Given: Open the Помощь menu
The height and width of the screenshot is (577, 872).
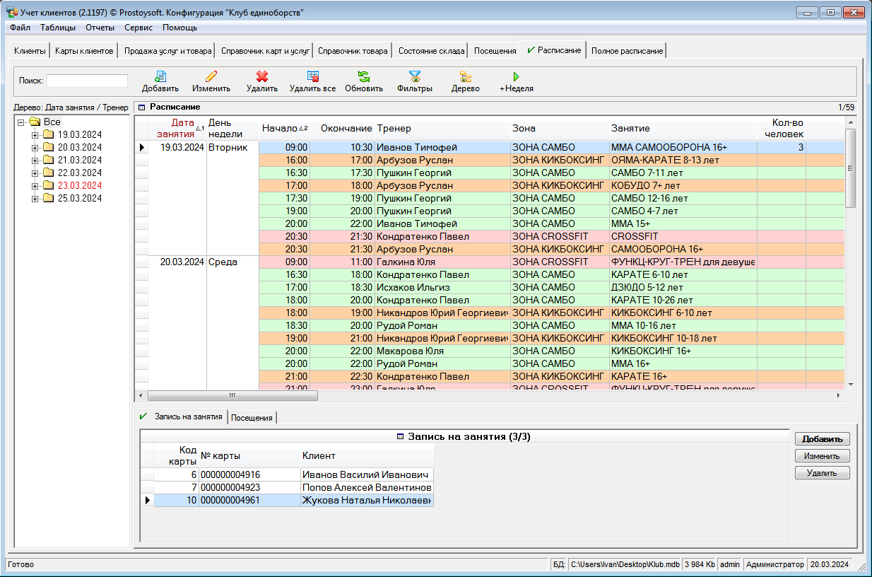Looking at the screenshot, I should click(180, 28).
